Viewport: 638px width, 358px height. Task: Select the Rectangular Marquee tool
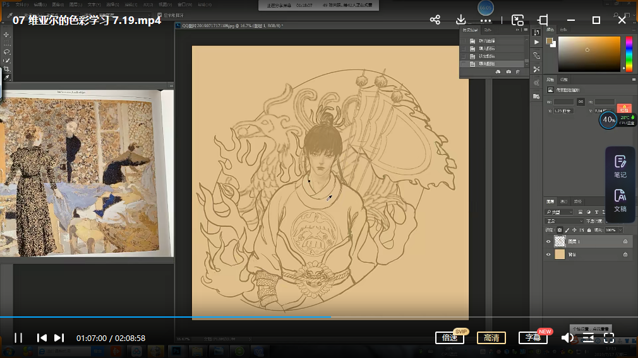point(6,43)
